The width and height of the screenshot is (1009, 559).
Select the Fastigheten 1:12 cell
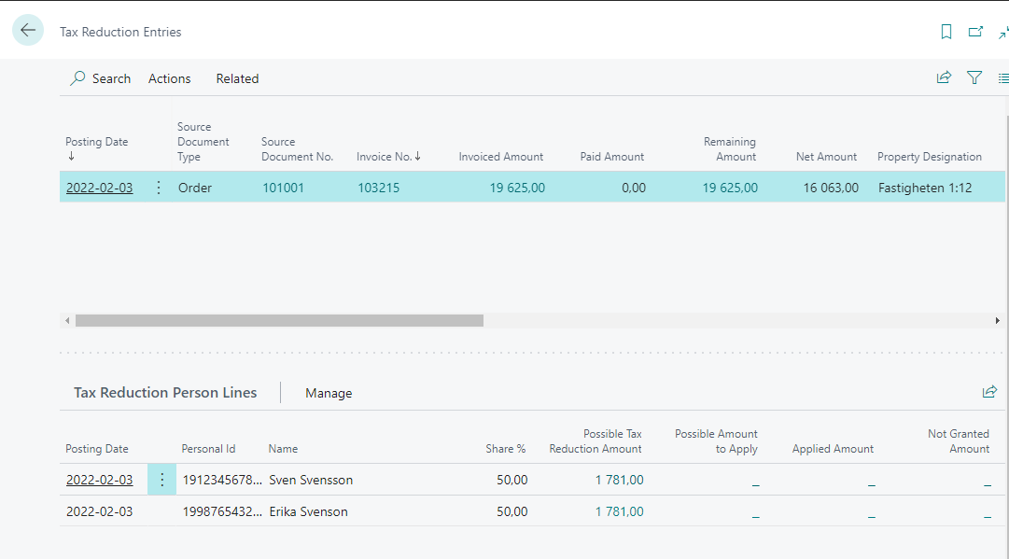click(x=925, y=188)
